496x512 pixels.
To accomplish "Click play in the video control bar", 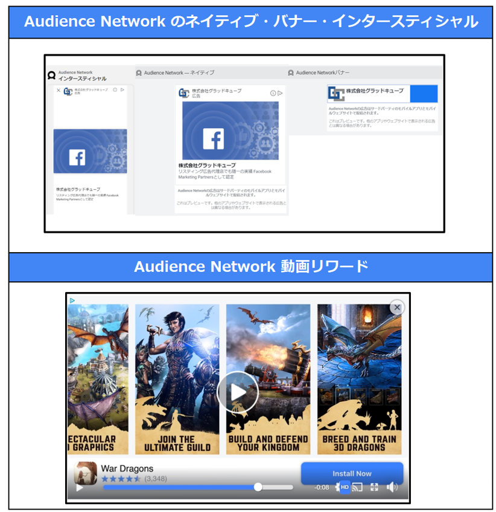I will (80, 488).
